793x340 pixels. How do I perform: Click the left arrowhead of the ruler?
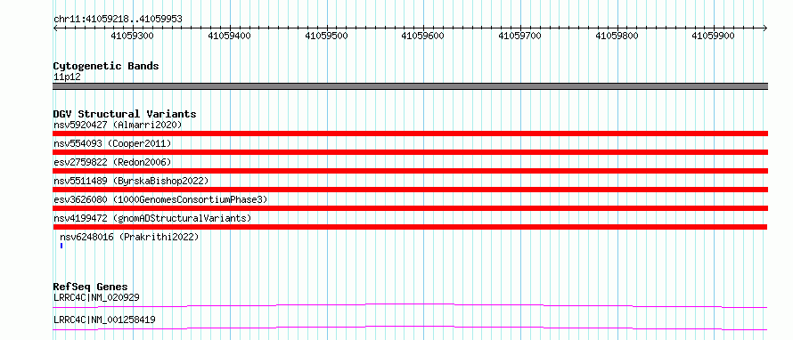pyautogui.click(x=55, y=28)
